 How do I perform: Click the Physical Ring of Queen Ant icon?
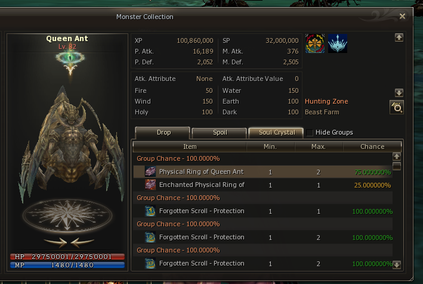coord(150,171)
